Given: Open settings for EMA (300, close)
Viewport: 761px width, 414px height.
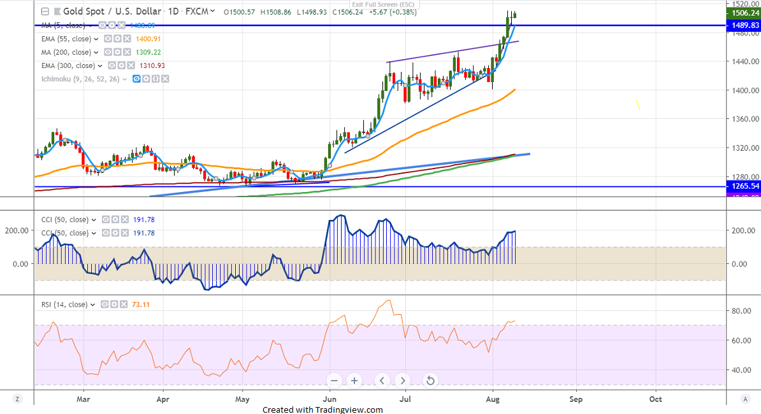Looking at the screenshot, I should pos(121,66).
